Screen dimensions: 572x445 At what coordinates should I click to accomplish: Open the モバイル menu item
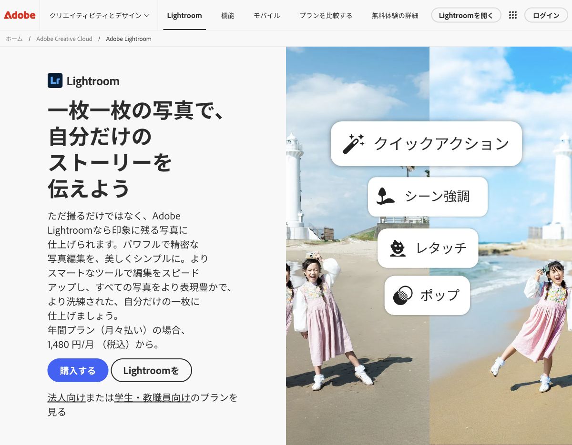coord(267,15)
